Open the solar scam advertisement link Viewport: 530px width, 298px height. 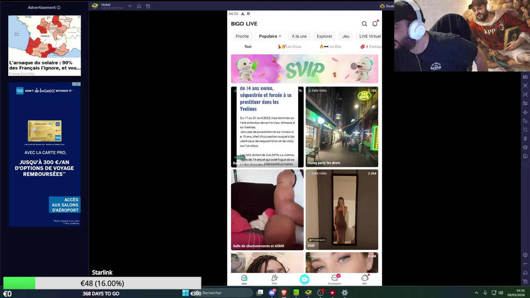click(45, 46)
